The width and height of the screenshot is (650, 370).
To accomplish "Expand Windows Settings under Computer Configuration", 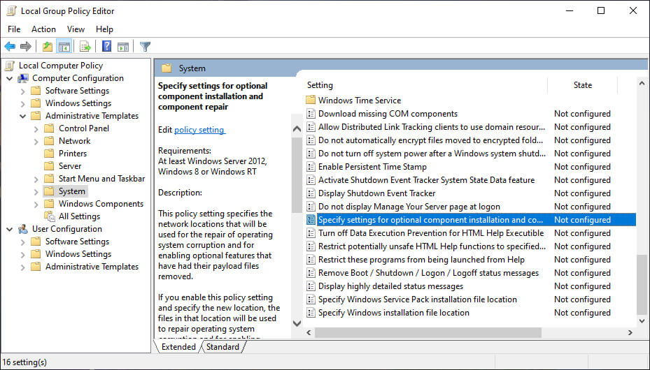I will click(23, 103).
